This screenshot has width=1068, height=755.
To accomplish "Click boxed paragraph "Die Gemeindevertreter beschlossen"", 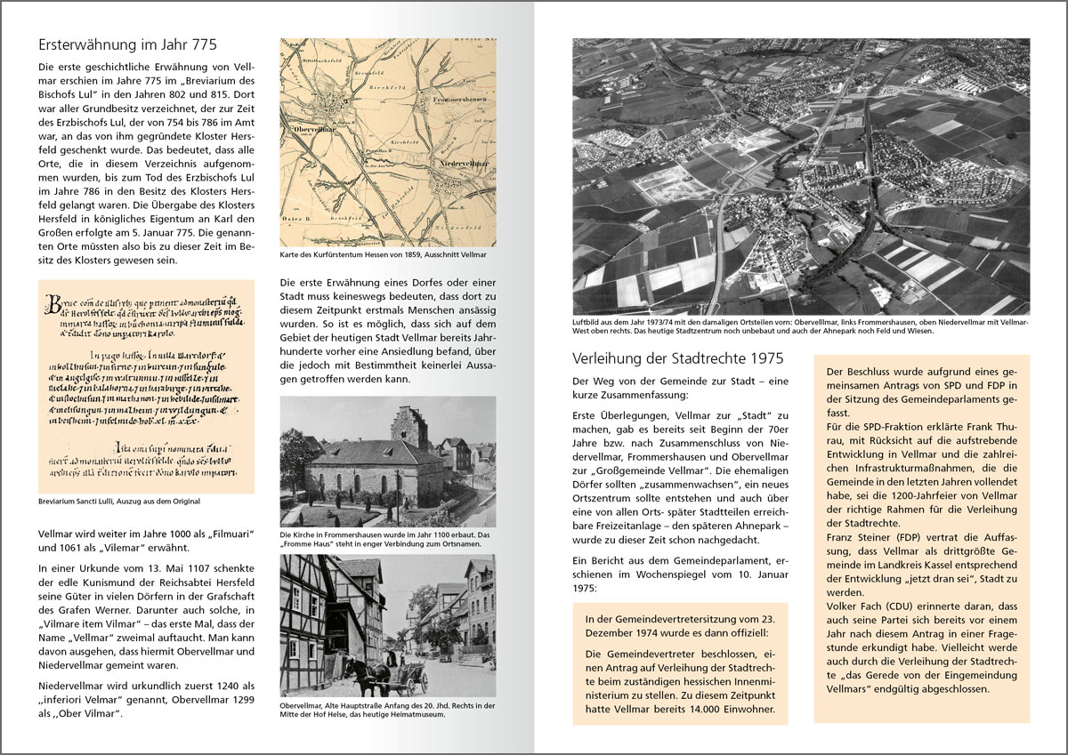I will [x=681, y=684].
